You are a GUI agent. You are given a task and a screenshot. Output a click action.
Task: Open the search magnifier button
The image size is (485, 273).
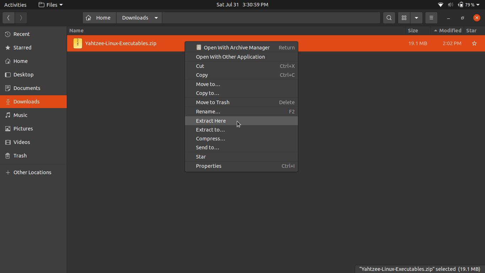coord(389,18)
